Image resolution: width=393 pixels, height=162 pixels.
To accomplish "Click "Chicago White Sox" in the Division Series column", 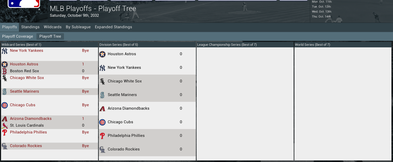I will pos(125,81).
